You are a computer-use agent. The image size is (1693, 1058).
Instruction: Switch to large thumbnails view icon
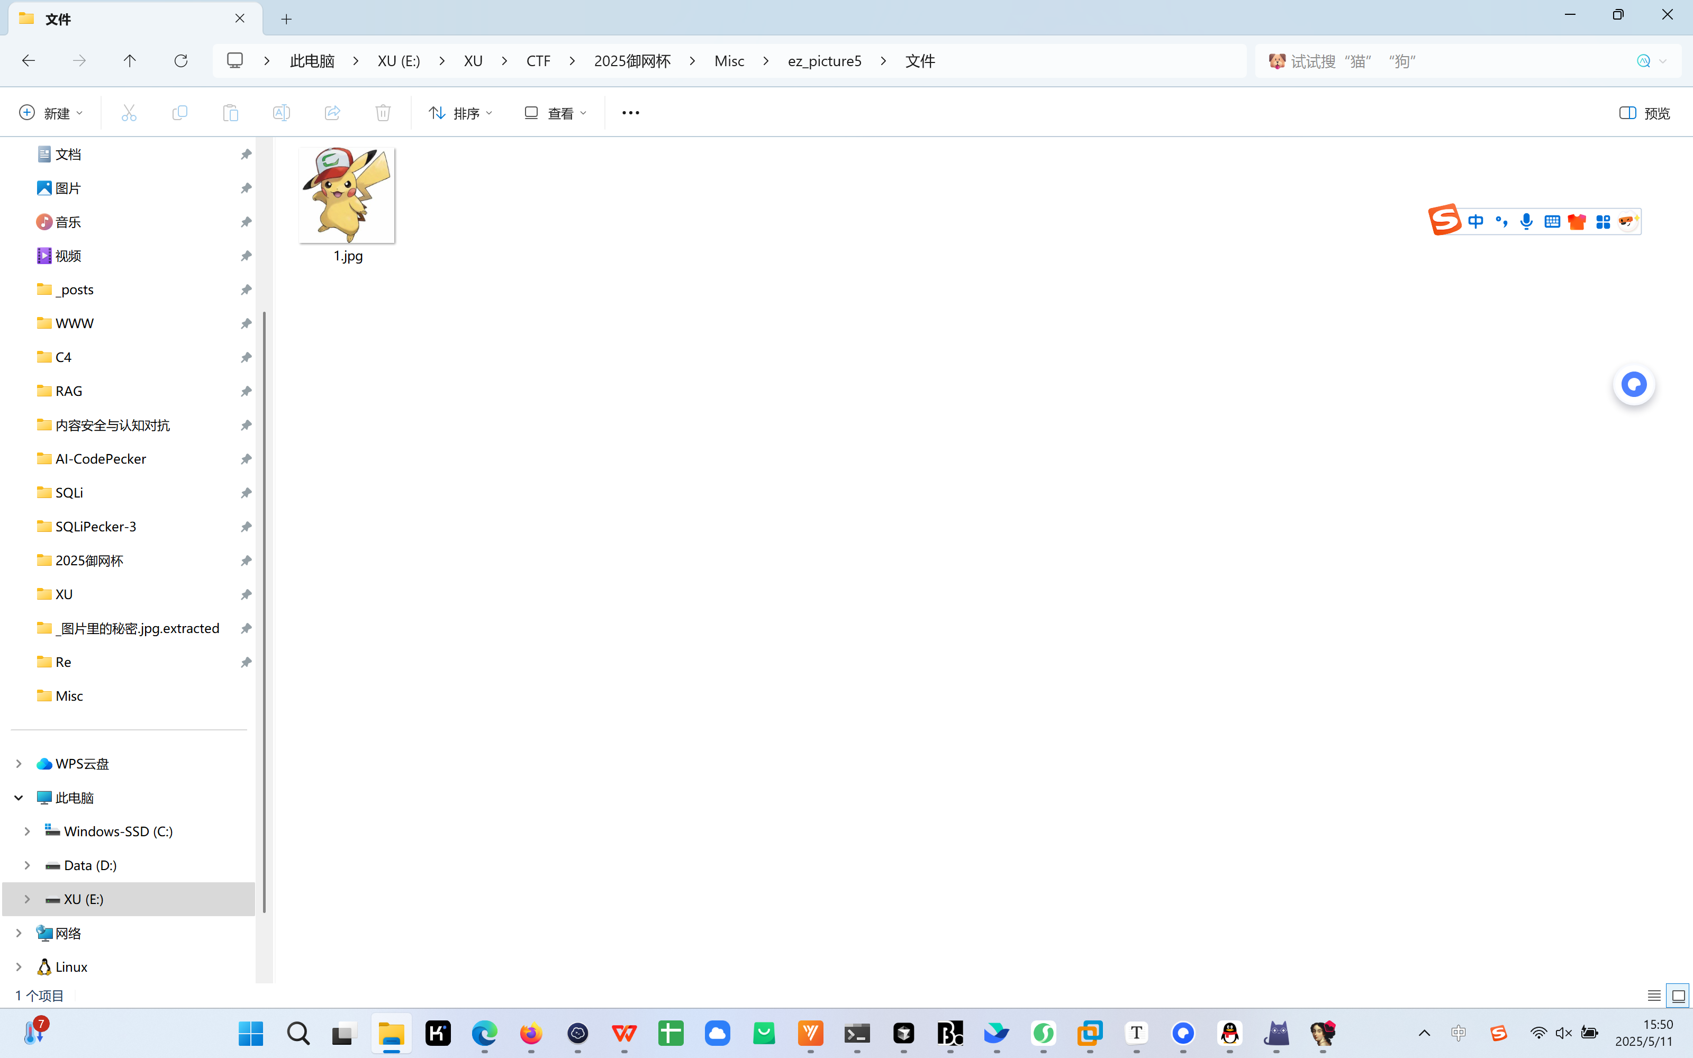tap(1678, 996)
